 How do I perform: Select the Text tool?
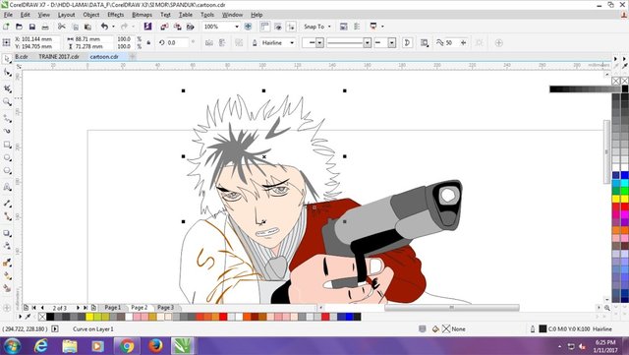[x=7, y=187]
